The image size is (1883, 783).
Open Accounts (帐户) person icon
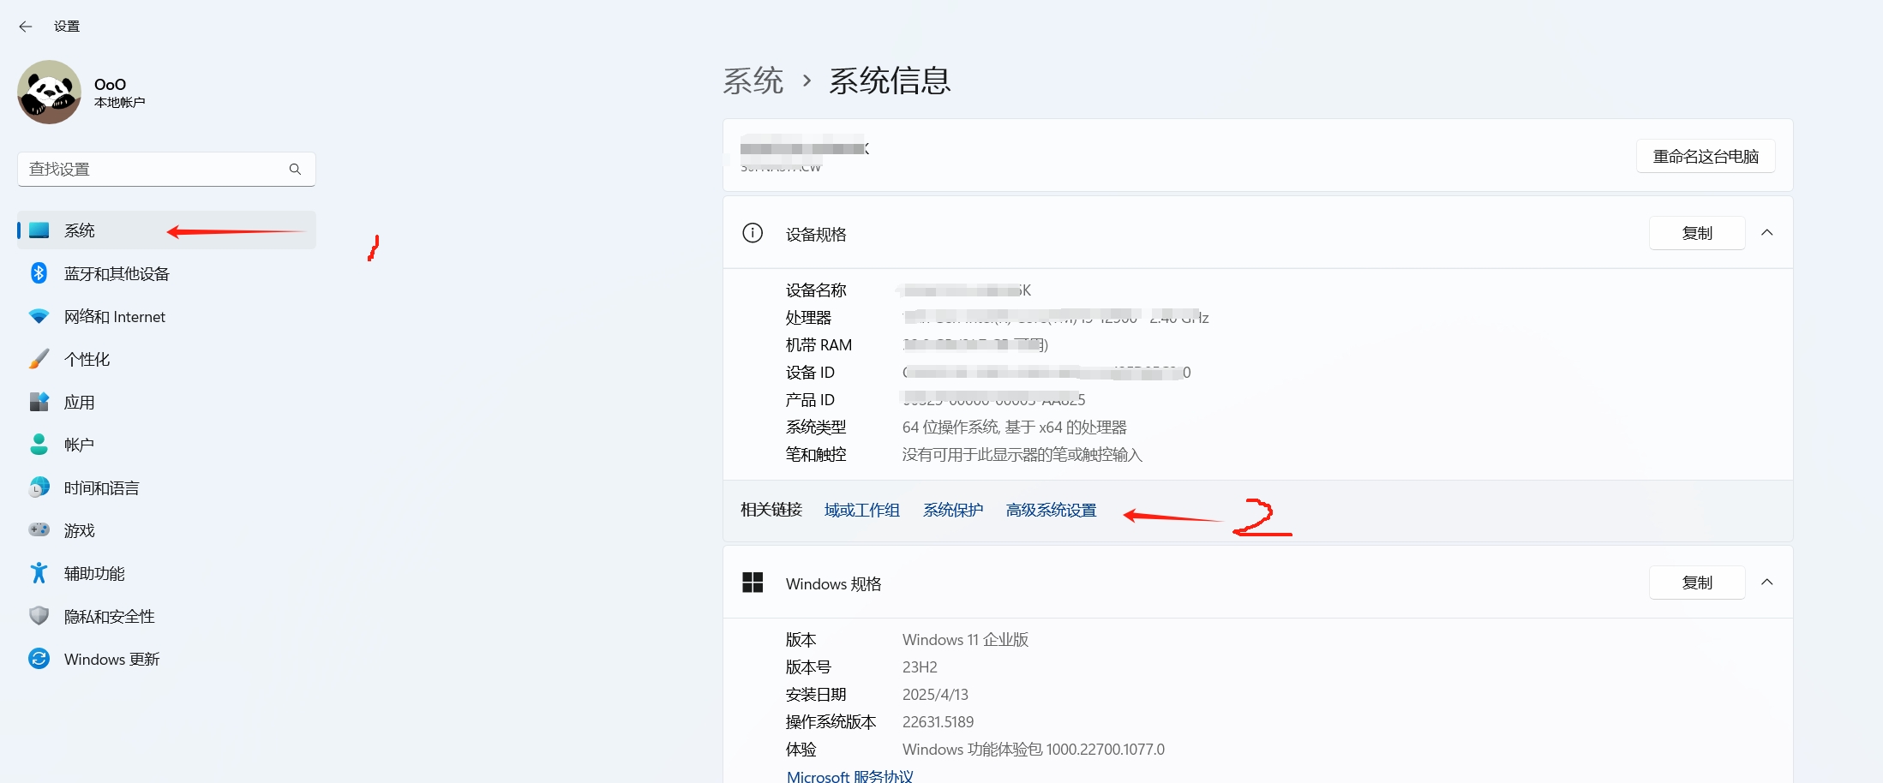click(x=39, y=445)
